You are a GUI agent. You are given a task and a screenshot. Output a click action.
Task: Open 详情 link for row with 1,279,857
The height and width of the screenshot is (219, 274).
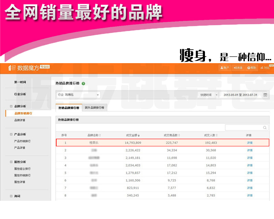pyautogui.click(x=250, y=173)
